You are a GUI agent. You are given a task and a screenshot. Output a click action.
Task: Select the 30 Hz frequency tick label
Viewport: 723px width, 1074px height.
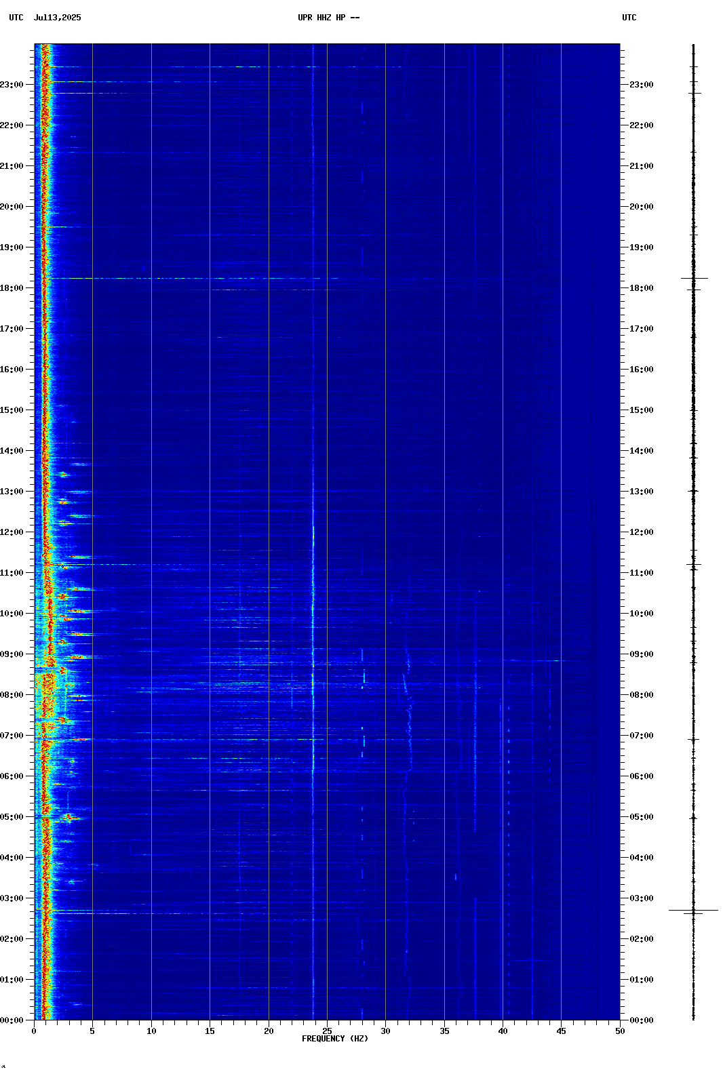tap(385, 1031)
